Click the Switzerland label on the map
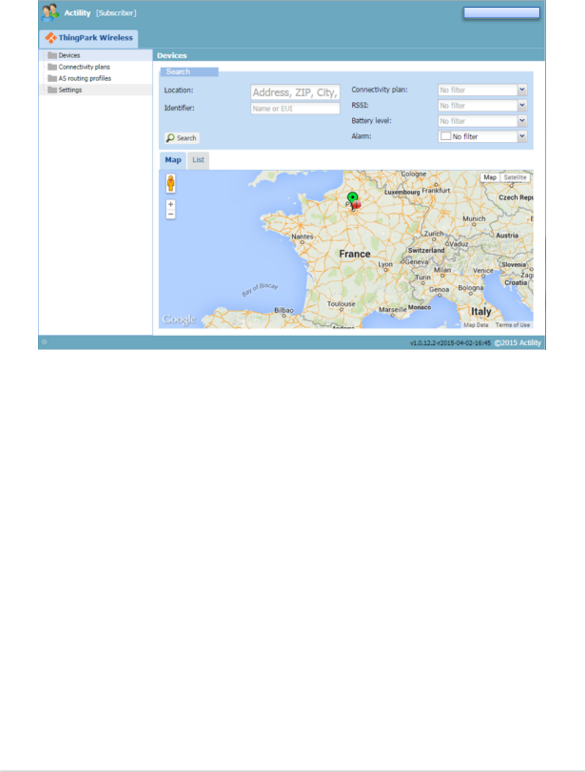The width and height of the screenshot is (585, 772). (x=426, y=250)
